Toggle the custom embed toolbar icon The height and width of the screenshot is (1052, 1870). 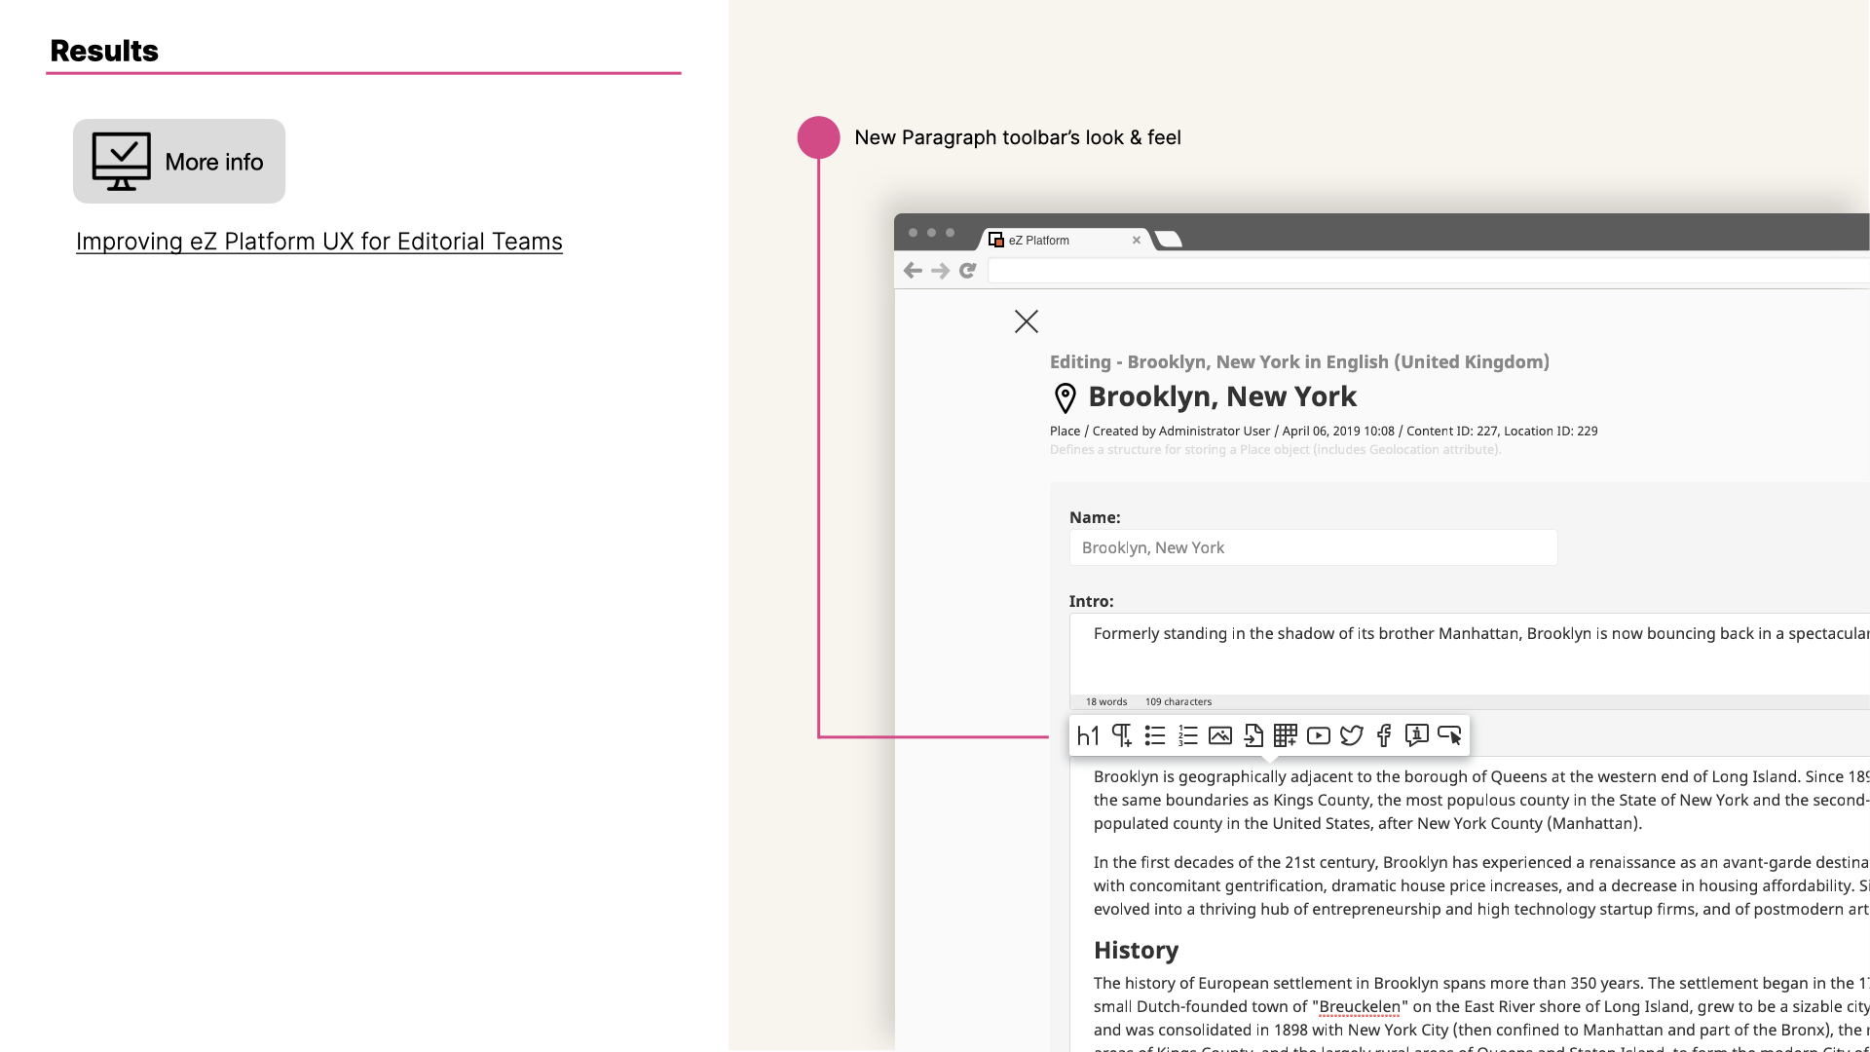1450,734
